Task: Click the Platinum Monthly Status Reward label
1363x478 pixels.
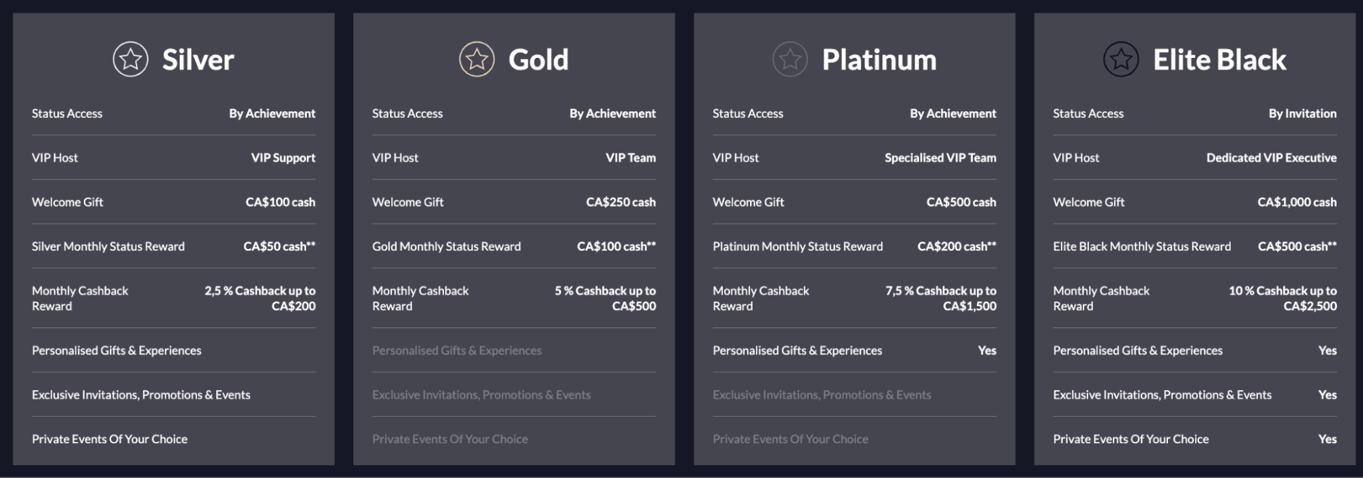Action: 798,246
